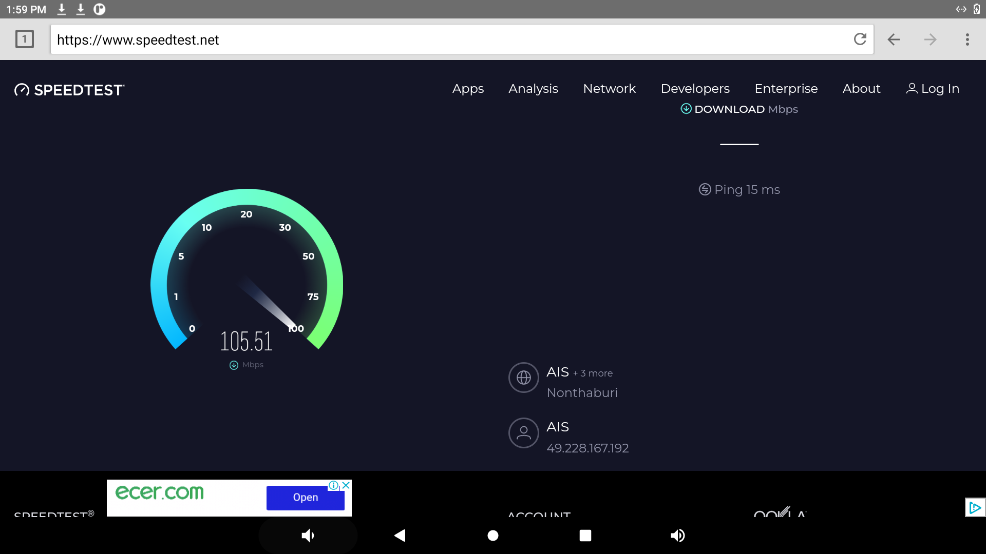Tap the volume down icon in the navigation bar
Screen dimensions: 986x554
[308, 536]
